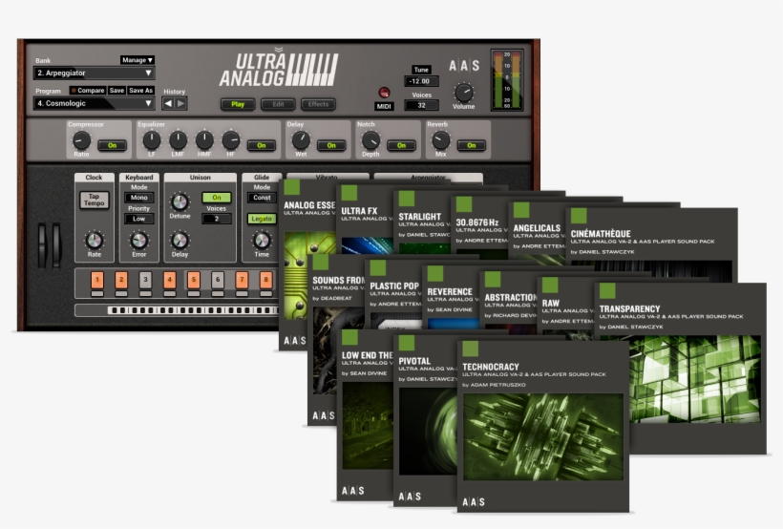
Task: Switch to the Edit view
Action: (x=278, y=104)
